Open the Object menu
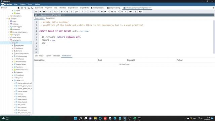 click(x=23, y=4)
